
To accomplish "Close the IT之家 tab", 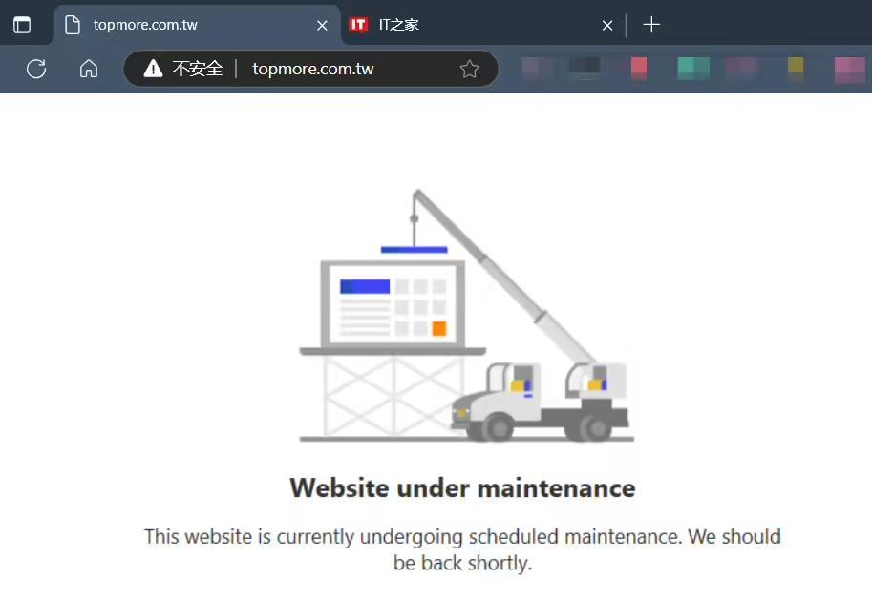I will click(x=607, y=26).
